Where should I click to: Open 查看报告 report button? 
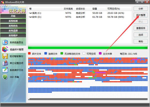pyautogui.click(x=140, y=28)
